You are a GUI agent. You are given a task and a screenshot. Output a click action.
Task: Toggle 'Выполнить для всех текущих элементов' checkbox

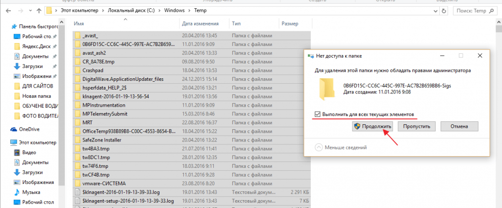pos(318,114)
